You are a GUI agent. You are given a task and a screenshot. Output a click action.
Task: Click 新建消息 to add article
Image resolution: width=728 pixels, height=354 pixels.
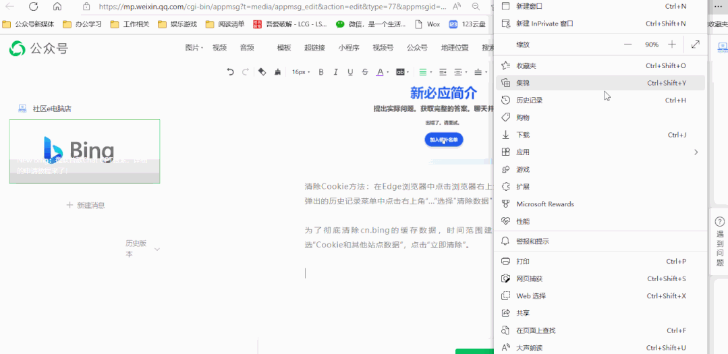86,205
